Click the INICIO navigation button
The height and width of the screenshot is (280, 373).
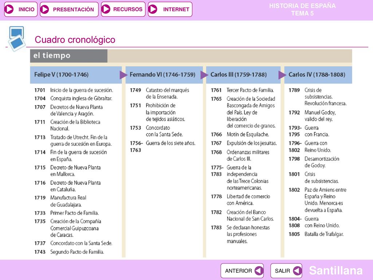pos(21,9)
